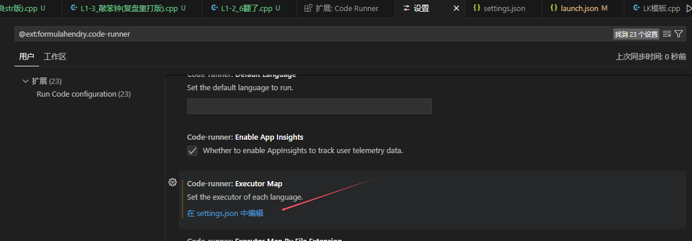The image size is (692, 241).
Task: Switch to the L1-2_6翻了.cpp tab
Action: pyautogui.click(x=250, y=8)
